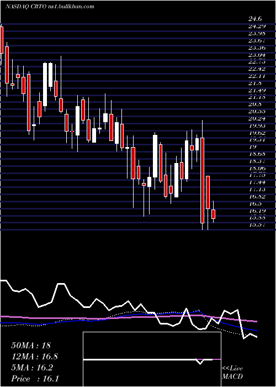
Task: Click the 17.44 price axis label
Action: (x=257, y=182)
